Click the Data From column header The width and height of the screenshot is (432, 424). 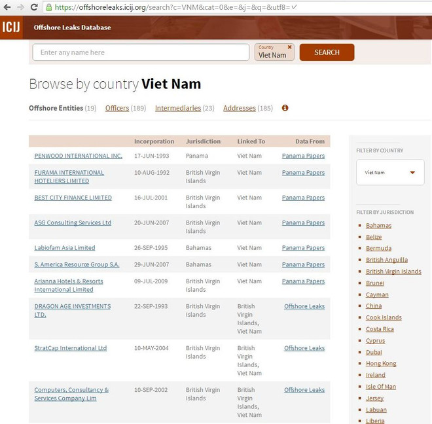(x=310, y=141)
